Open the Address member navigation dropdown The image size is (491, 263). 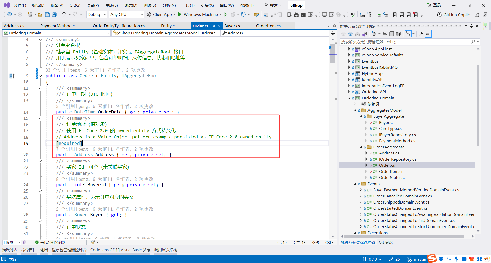(x=275, y=33)
